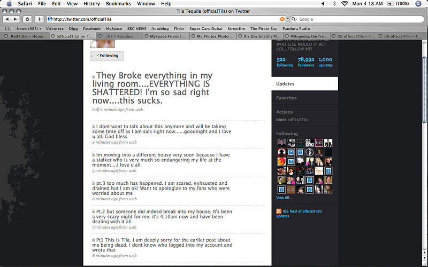Click the Spotlight magnifier in menu bar

[x=418, y=3]
